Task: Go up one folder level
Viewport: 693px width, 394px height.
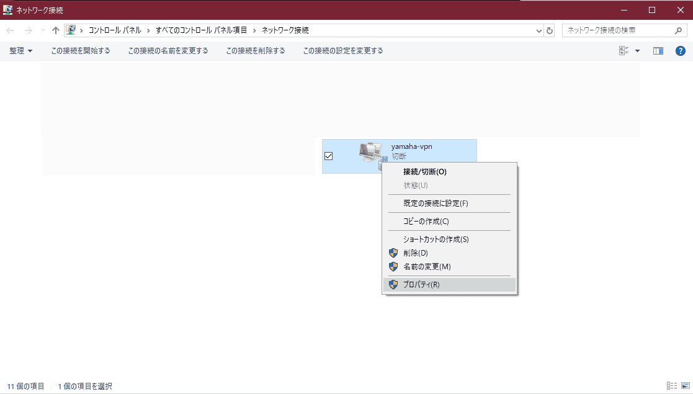Action: [x=55, y=30]
